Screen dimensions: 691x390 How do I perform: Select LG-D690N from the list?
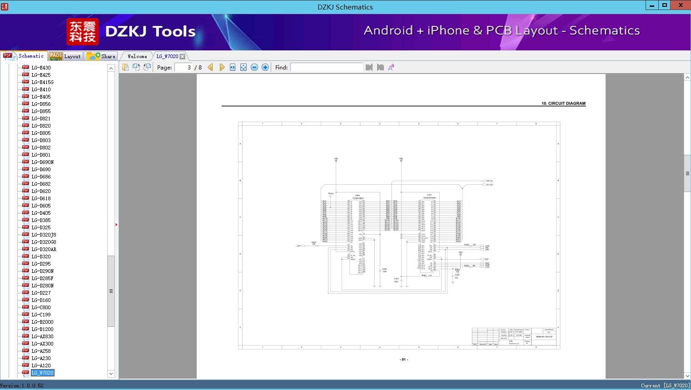(42, 162)
